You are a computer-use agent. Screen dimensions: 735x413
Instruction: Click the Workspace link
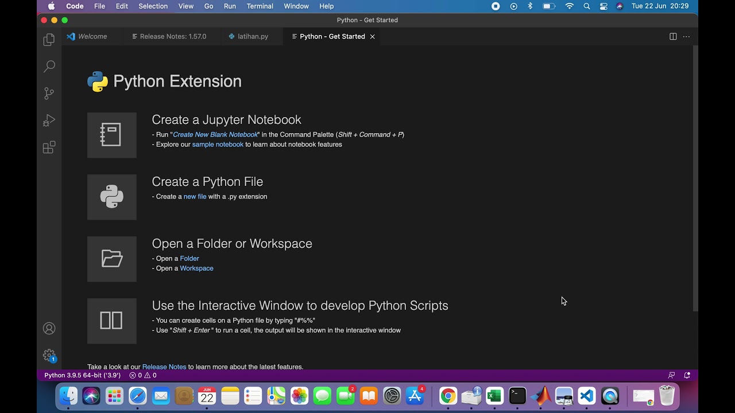196,268
